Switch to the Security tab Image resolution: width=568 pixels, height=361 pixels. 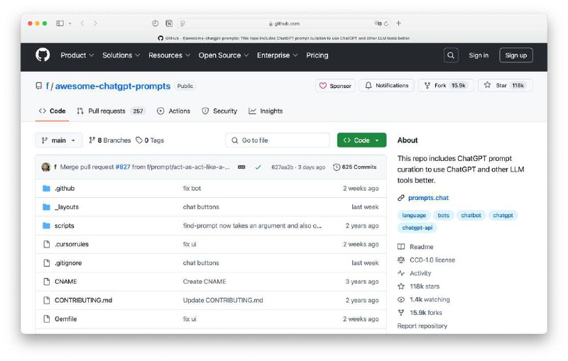pos(219,111)
